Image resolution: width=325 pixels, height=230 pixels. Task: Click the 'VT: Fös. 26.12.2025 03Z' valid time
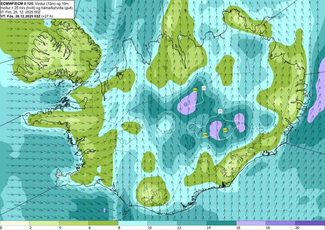point(21,16)
